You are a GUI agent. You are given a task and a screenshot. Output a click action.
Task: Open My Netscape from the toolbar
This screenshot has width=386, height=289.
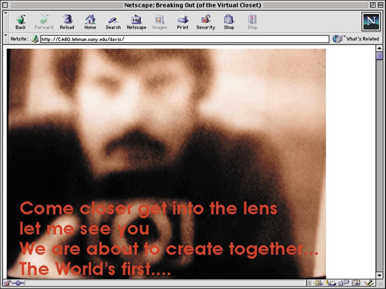136,20
